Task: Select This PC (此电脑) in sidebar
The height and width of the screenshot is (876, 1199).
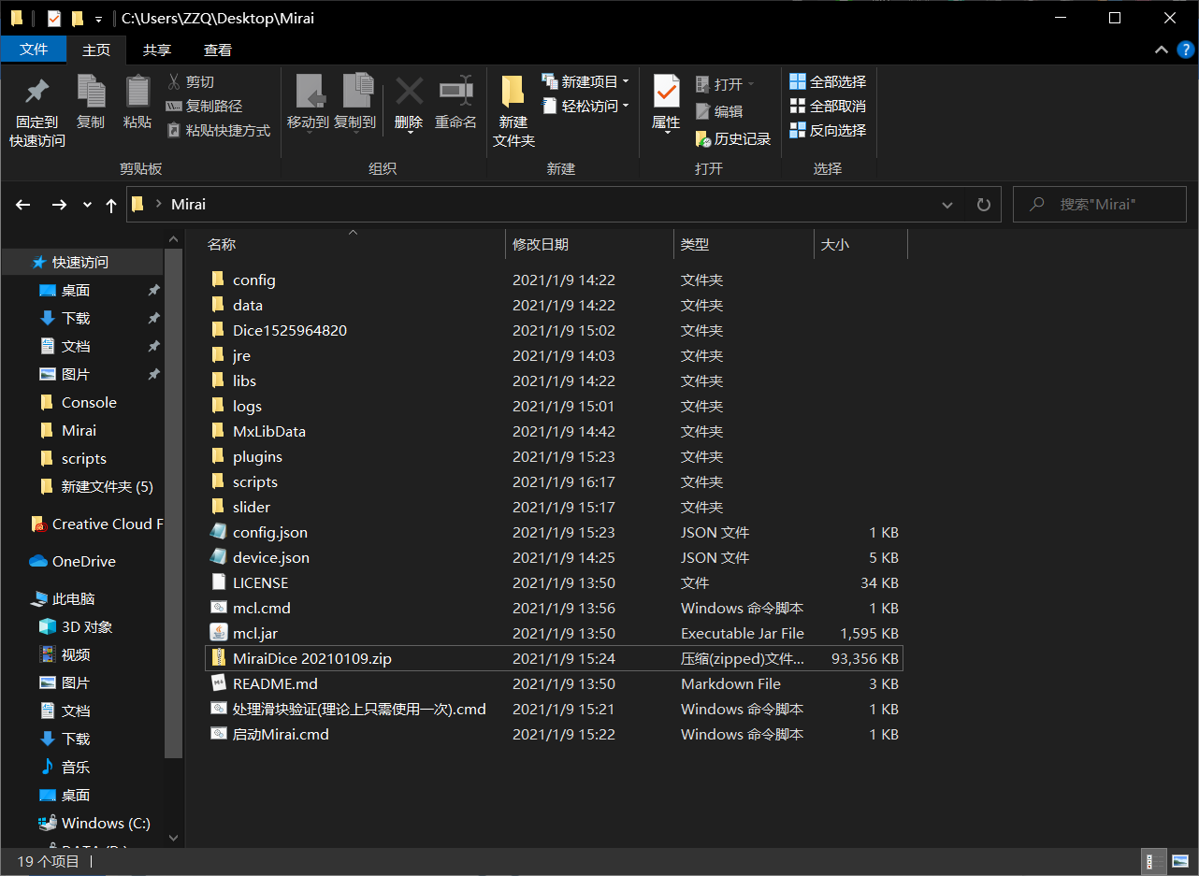Action: [x=73, y=598]
